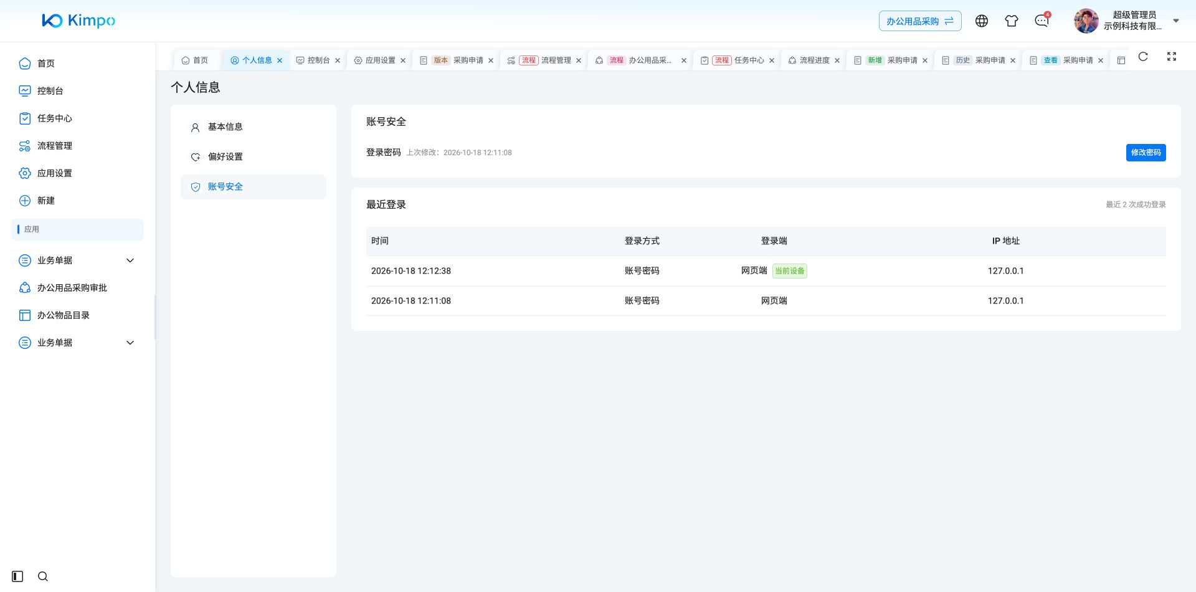Image resolution: width=1196 pixels, height=592 pixels.
Task: Open the tab list icon beside refresh
Action: coord(1121,60)
